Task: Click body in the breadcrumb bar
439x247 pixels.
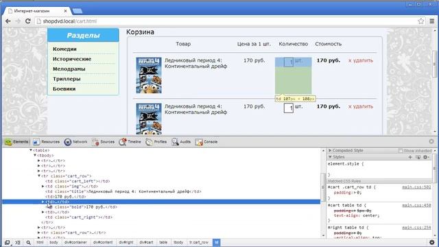Action: point(54,242)
